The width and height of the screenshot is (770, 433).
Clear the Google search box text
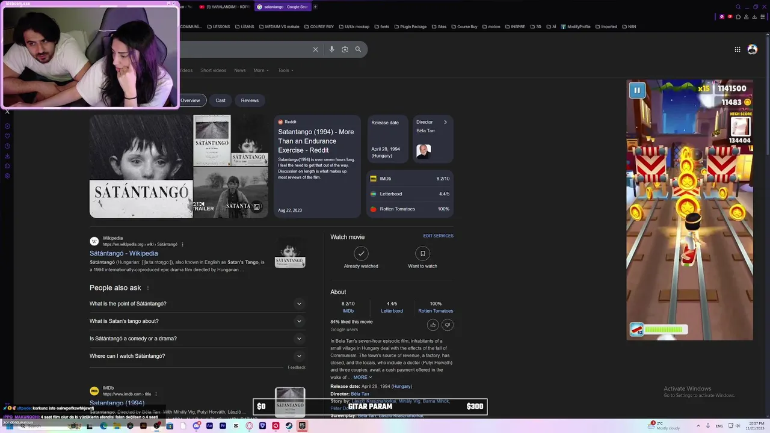coord(315,49)
